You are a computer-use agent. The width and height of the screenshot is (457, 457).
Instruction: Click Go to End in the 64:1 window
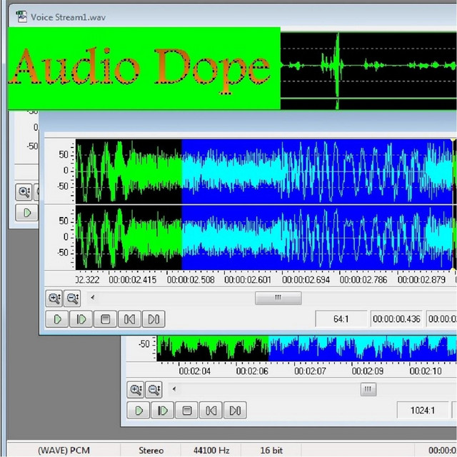[x=154, y=319]
